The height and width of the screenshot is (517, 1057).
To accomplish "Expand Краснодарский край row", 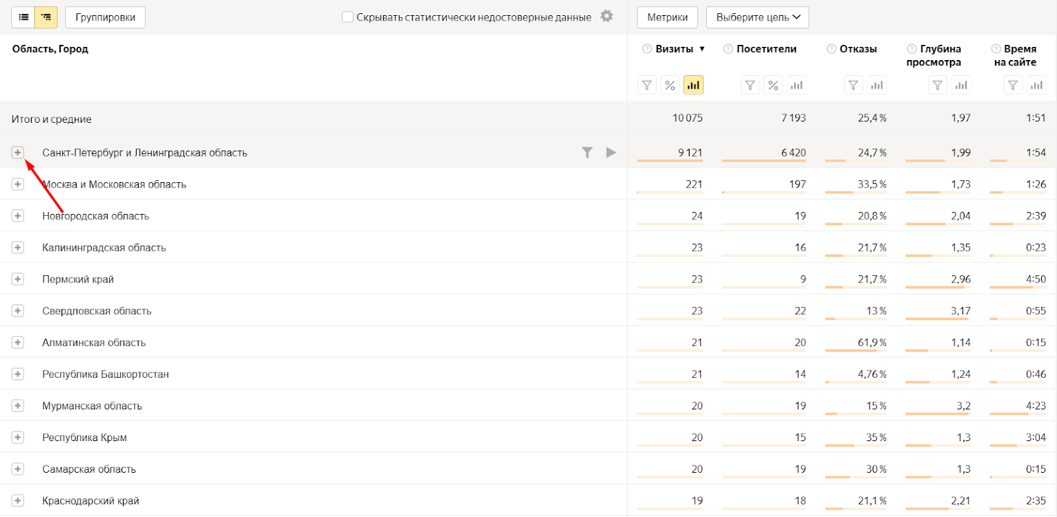I will pyautogui.click(x=18, y=501).
